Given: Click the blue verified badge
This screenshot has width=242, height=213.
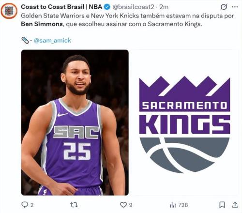Looking at the screenshot, I should (x=107, y=7).
